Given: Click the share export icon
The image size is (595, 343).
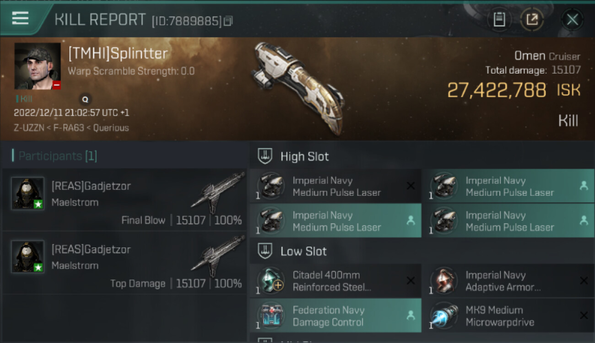Looking at the screenshot, I should pyautogui.click(x=531, y=19).
